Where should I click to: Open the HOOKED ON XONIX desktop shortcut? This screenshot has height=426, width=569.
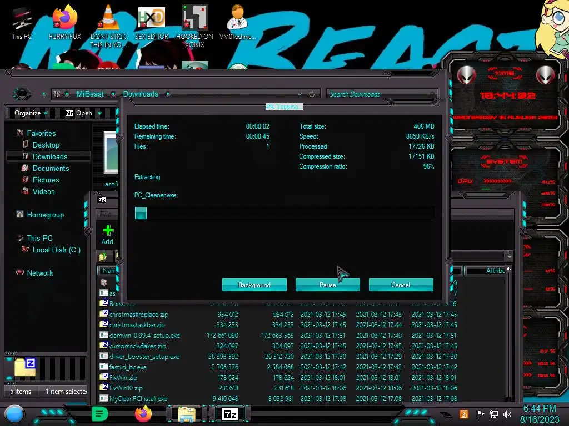pos(194,26)
